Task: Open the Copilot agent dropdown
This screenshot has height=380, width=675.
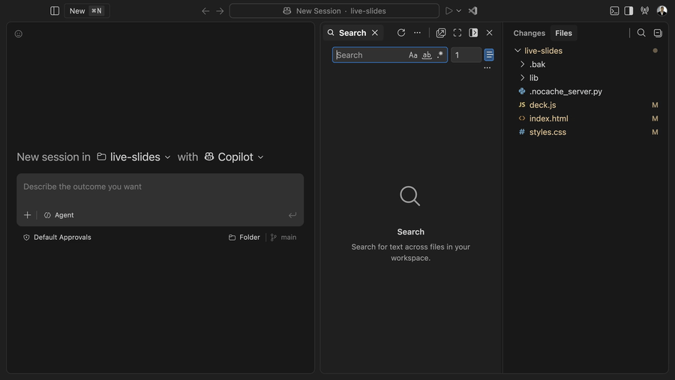Action: 234,157
